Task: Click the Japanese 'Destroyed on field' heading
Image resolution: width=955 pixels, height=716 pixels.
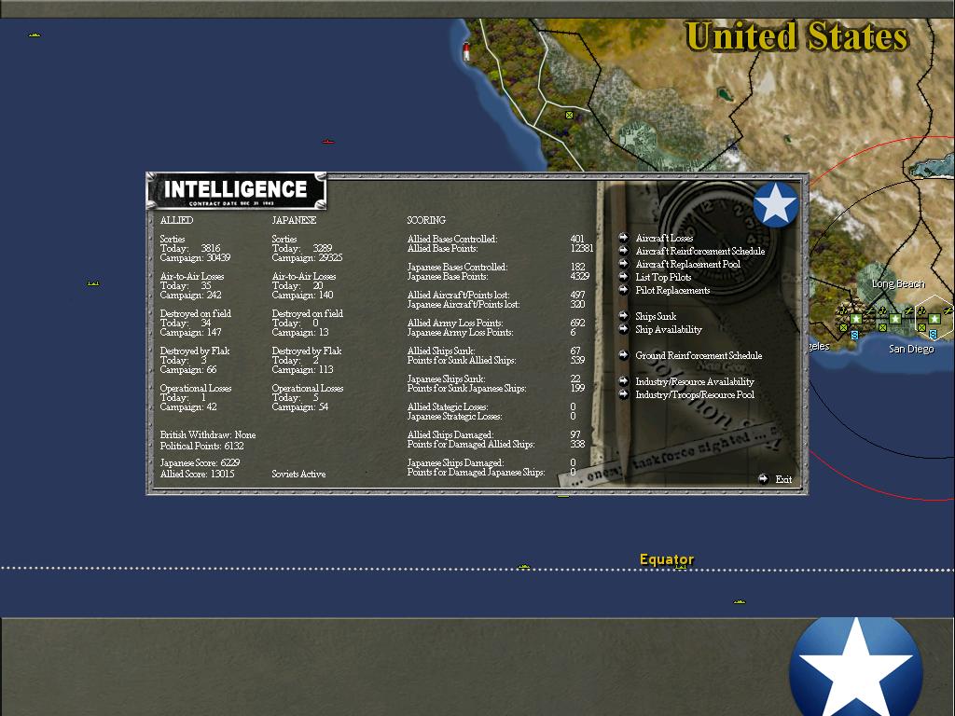Action: coord(307,313)
